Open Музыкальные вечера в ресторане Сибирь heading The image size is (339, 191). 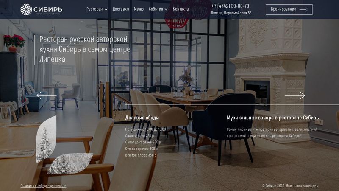272,118
